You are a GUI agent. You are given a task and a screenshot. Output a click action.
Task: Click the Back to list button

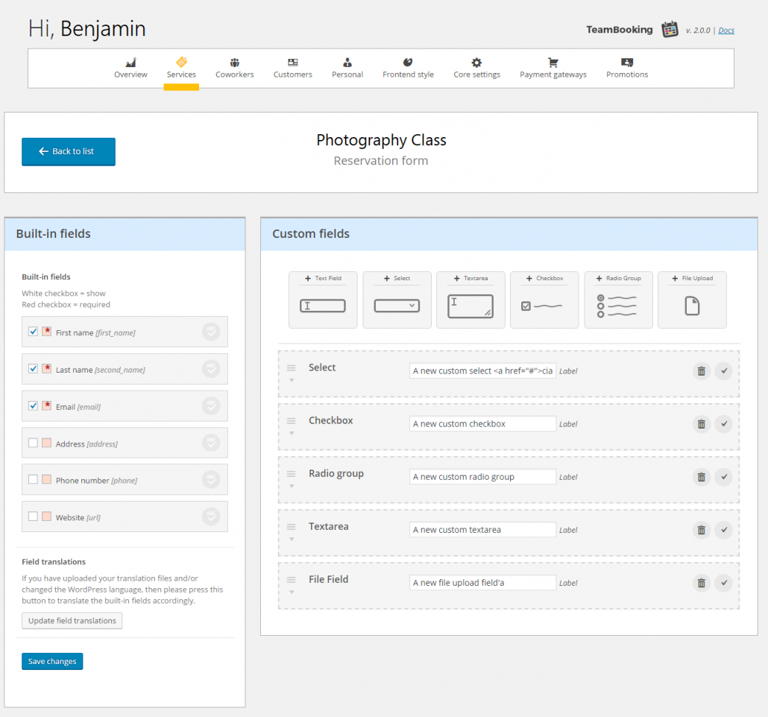(68, 151)
